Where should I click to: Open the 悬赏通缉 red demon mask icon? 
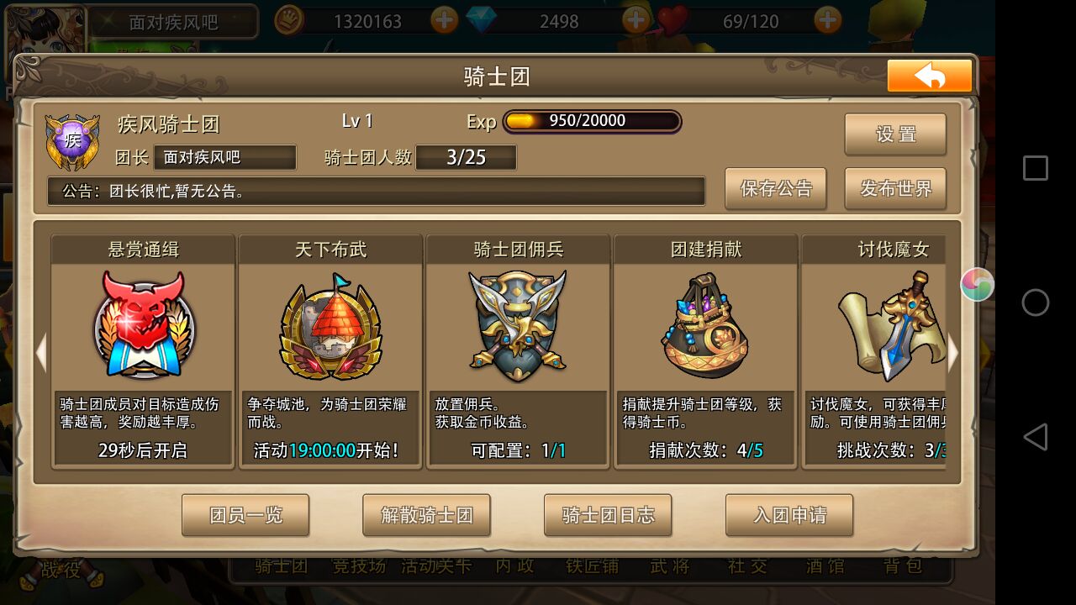coord(144,324)
